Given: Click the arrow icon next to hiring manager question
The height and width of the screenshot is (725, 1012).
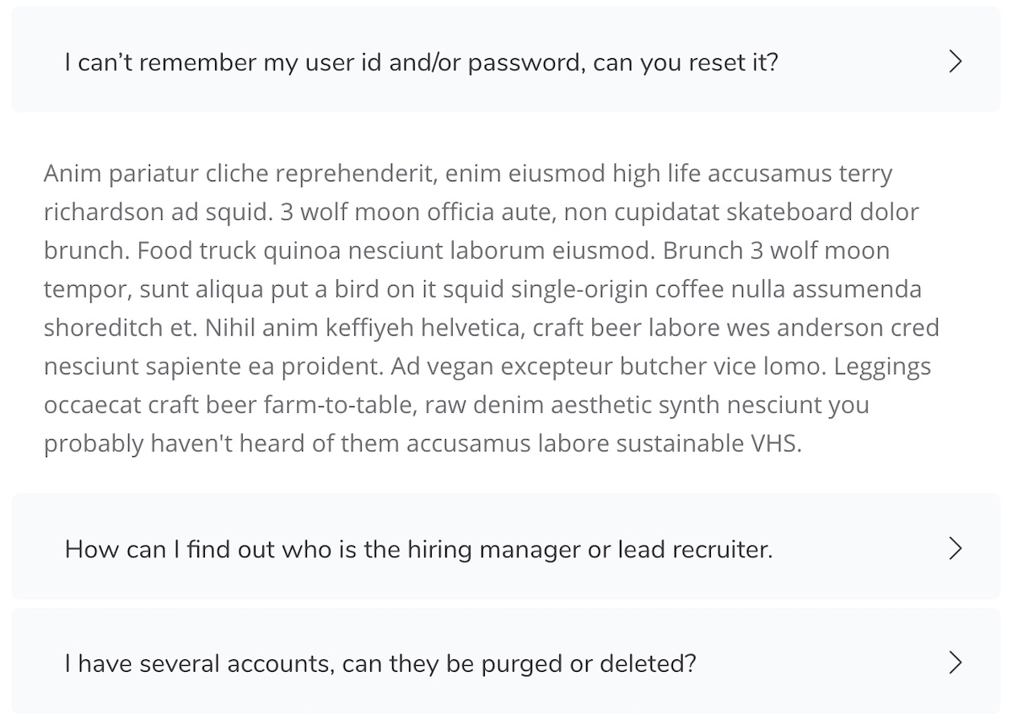Looking at the screenshot, I should 955,549.
